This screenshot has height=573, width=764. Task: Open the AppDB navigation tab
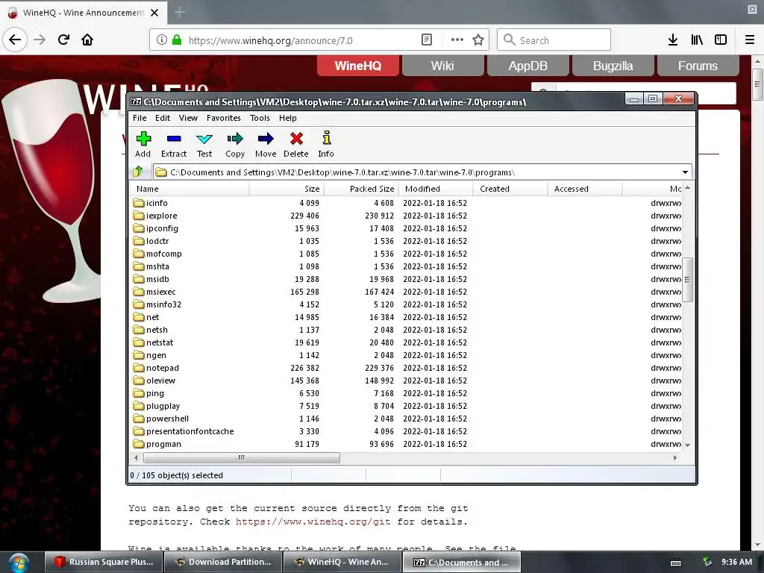[527, 66]
